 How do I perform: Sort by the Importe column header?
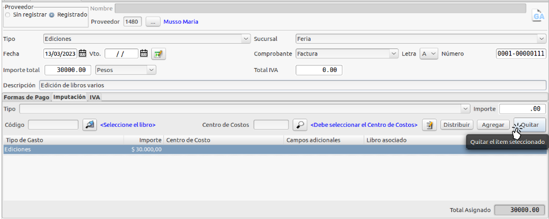144,140
